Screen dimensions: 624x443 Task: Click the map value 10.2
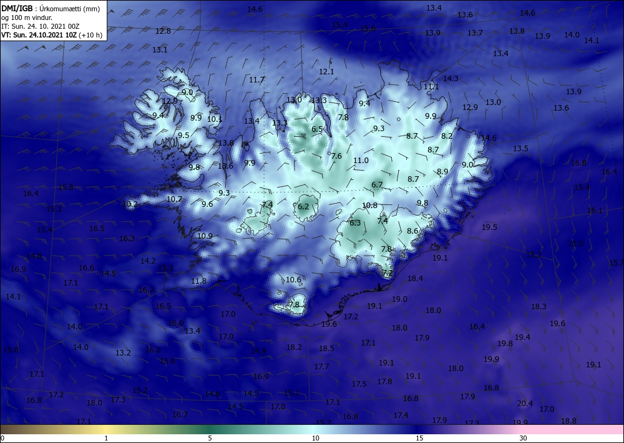pyautogui.click(x=130, y=204)
